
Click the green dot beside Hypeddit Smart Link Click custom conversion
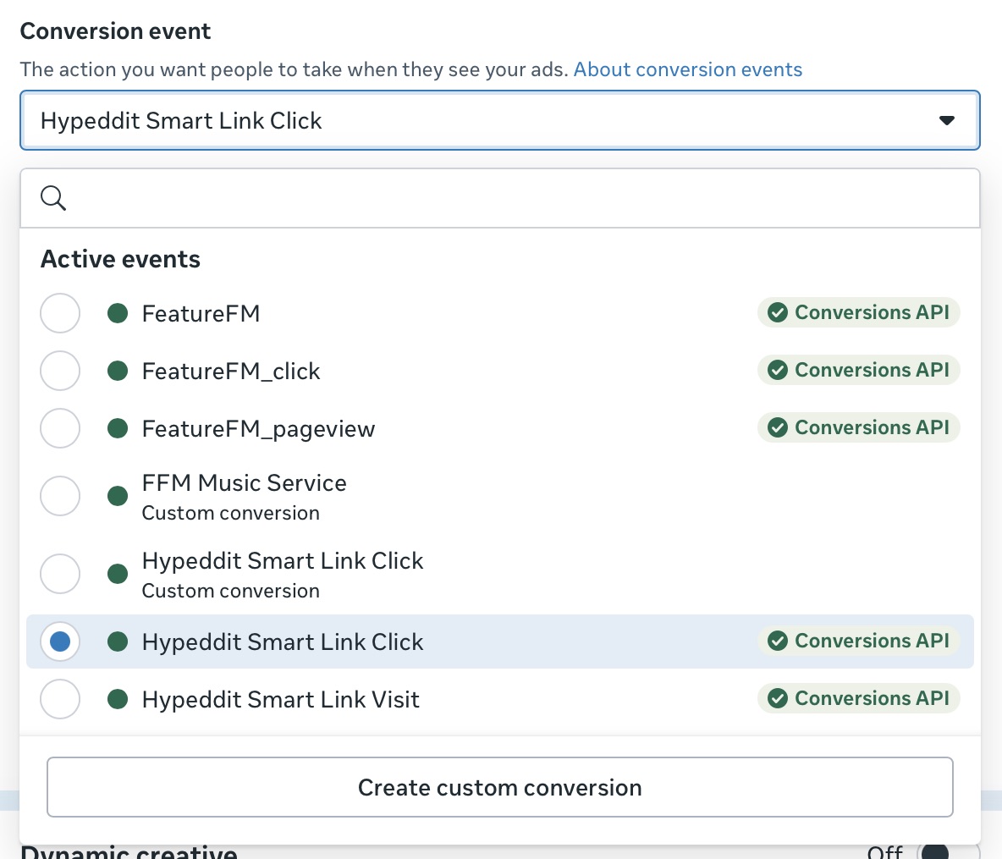pos(118,574)
